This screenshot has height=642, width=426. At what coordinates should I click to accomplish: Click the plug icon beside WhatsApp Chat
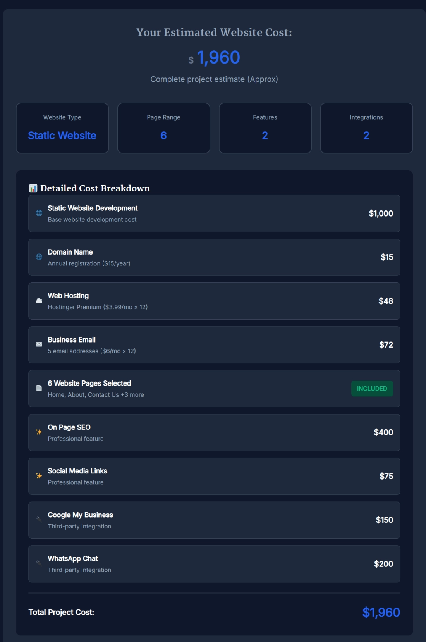click(x=39, y=563)
